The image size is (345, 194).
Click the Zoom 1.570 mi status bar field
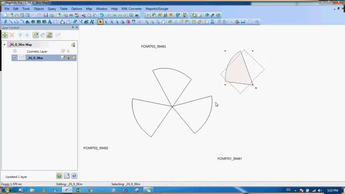(11, 184)
